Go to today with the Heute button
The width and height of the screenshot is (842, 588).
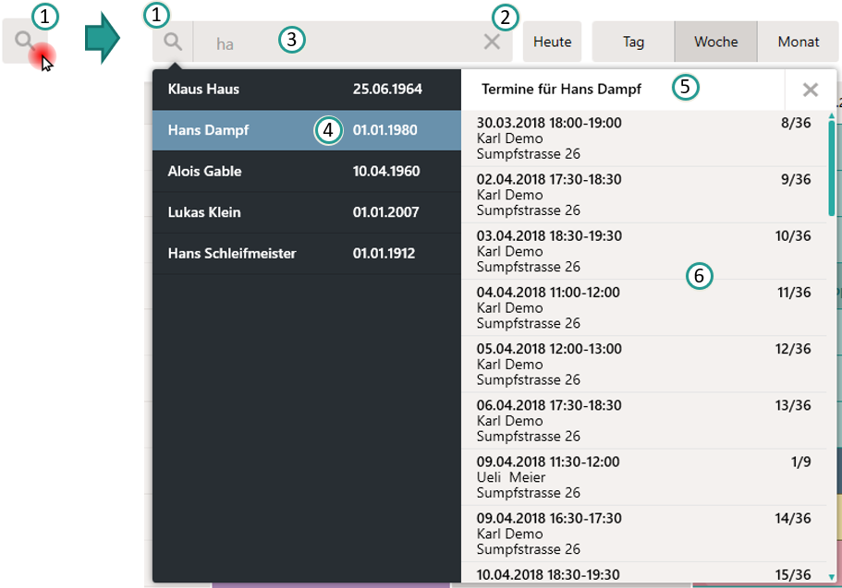(552, 42)
